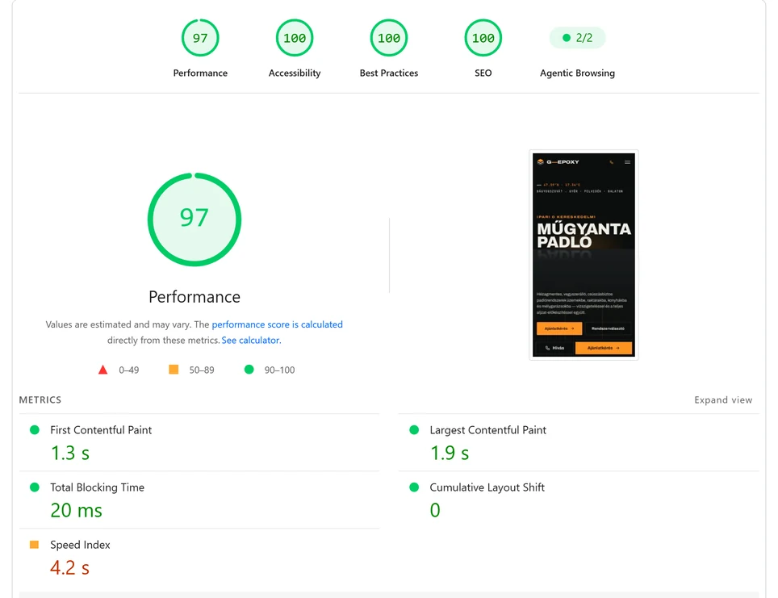
Task: Click green status dot beside Largest Contentful Paint
Action: (414, 430)
